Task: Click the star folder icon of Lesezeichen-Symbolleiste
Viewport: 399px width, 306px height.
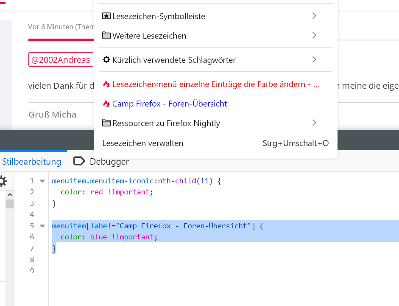Action: pyautogui.click(x=106, y=16)
